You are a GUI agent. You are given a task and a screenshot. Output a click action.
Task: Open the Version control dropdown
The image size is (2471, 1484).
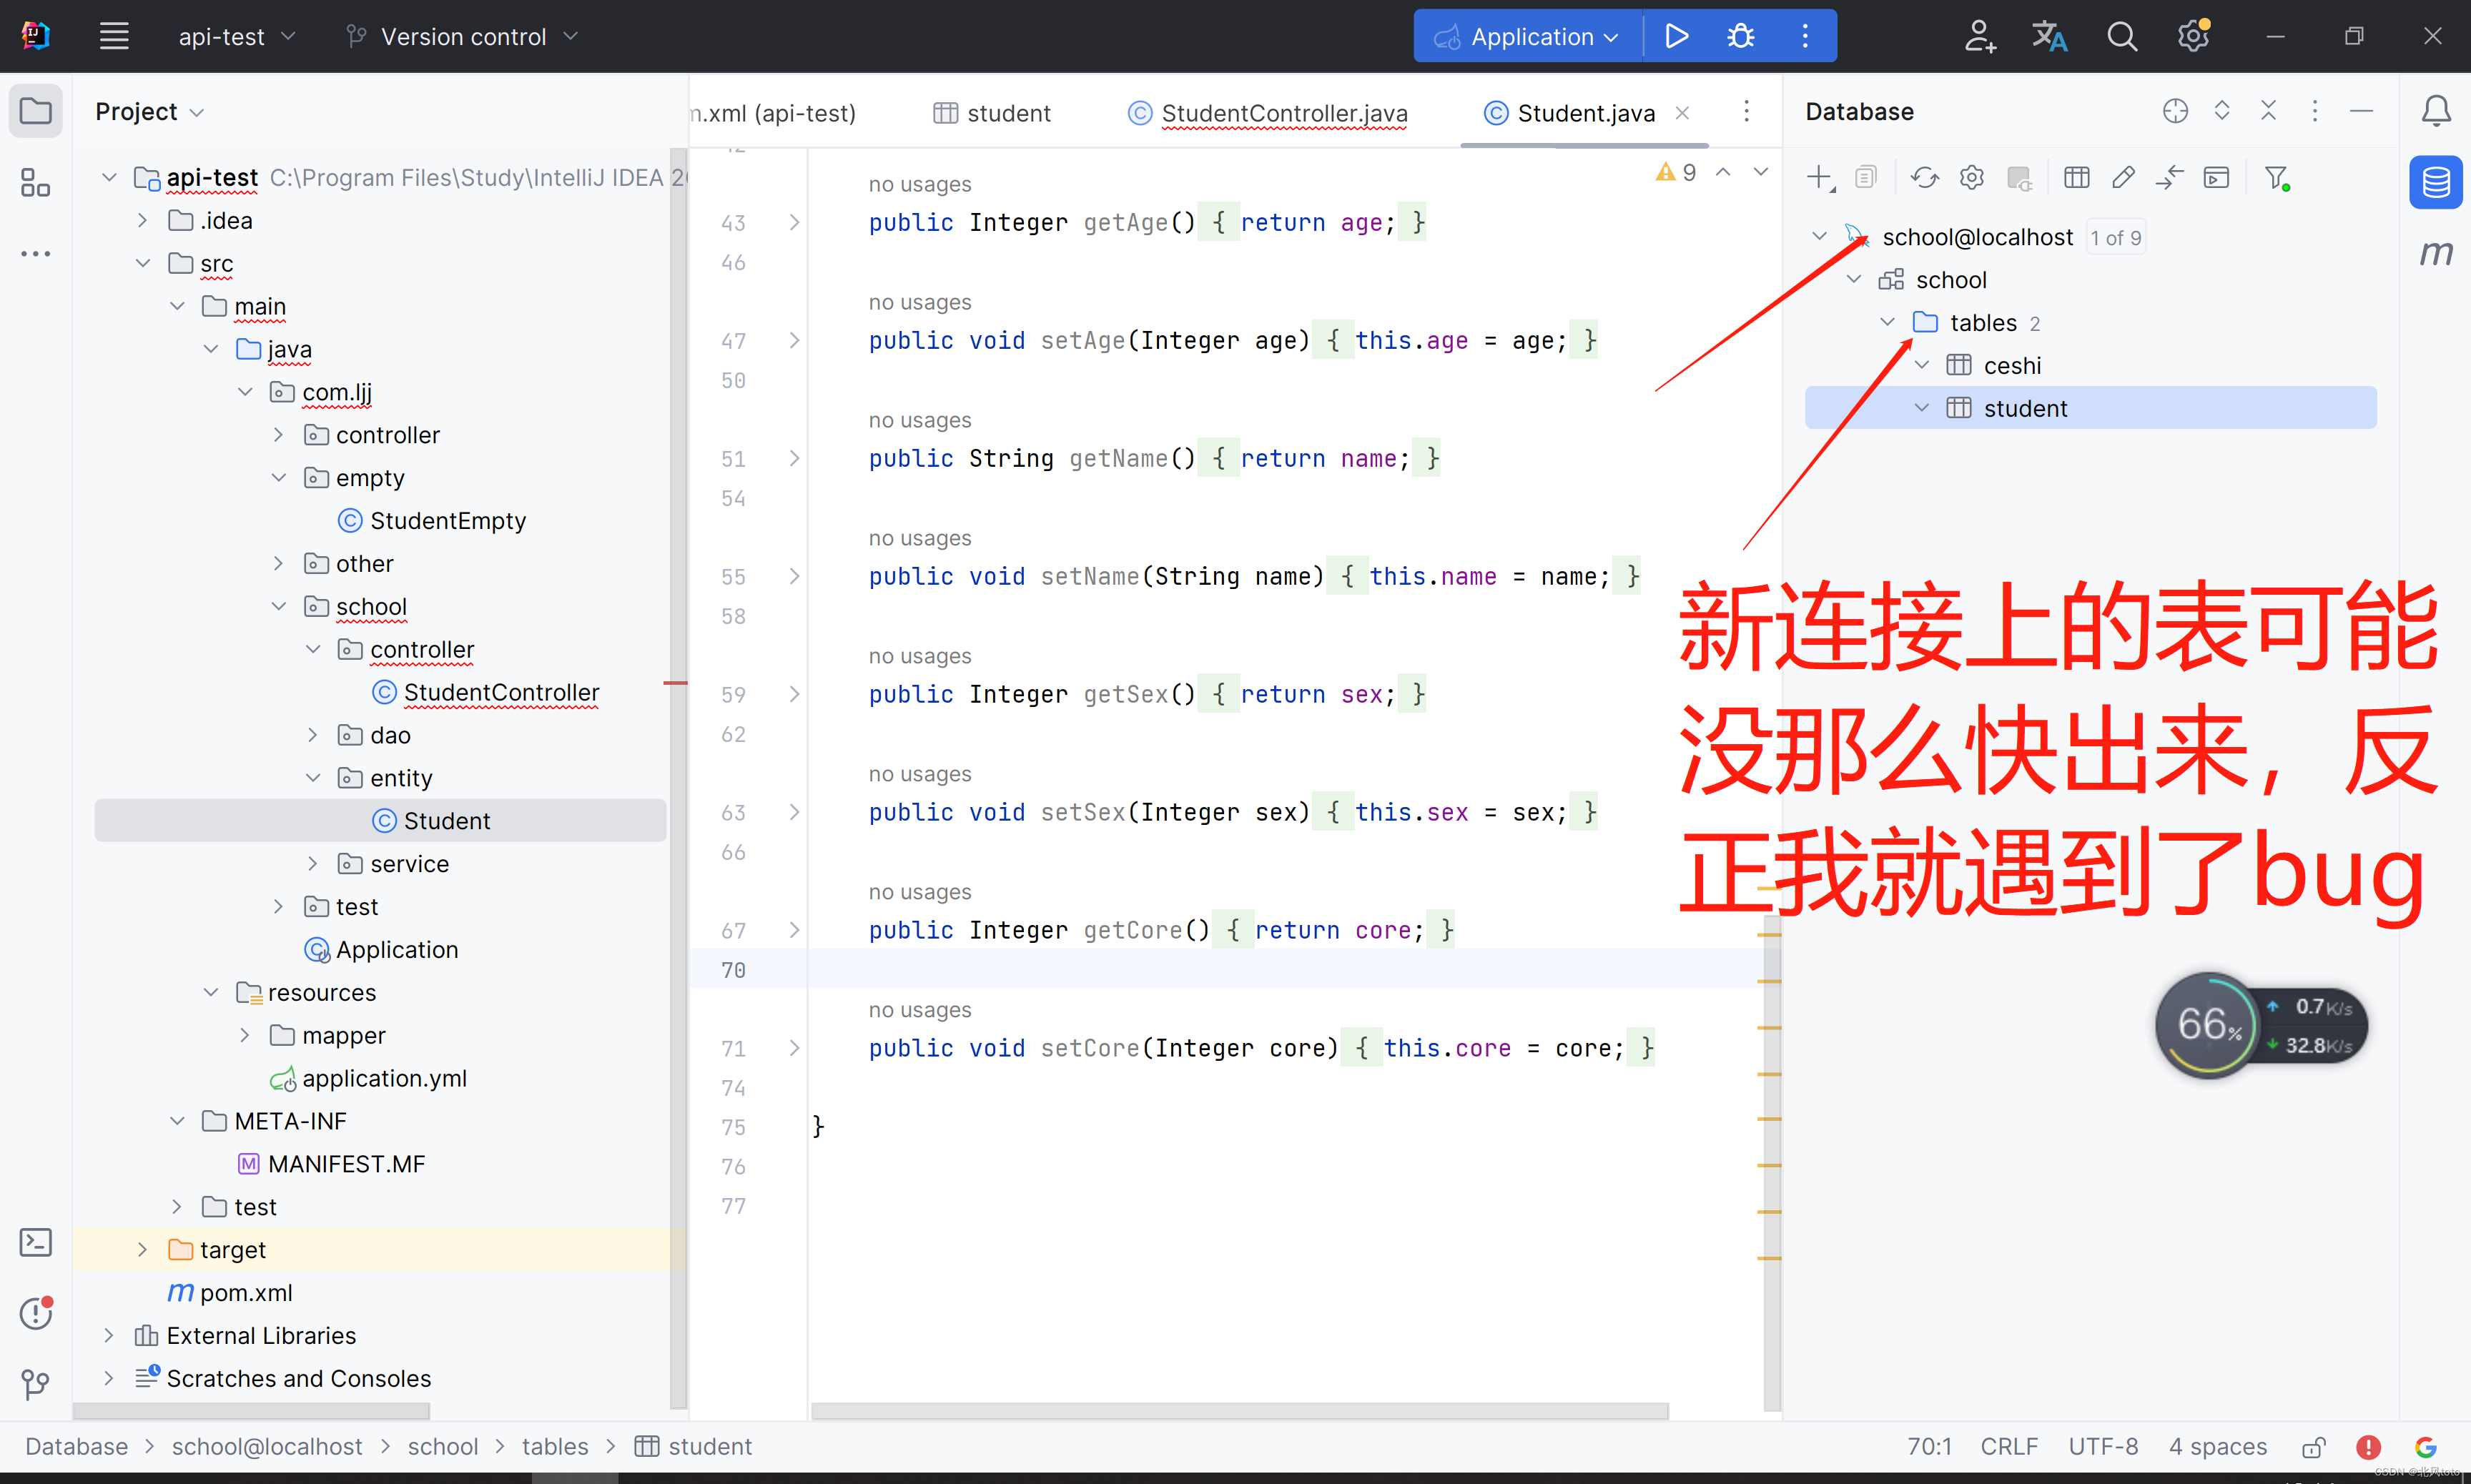point(462,37)
